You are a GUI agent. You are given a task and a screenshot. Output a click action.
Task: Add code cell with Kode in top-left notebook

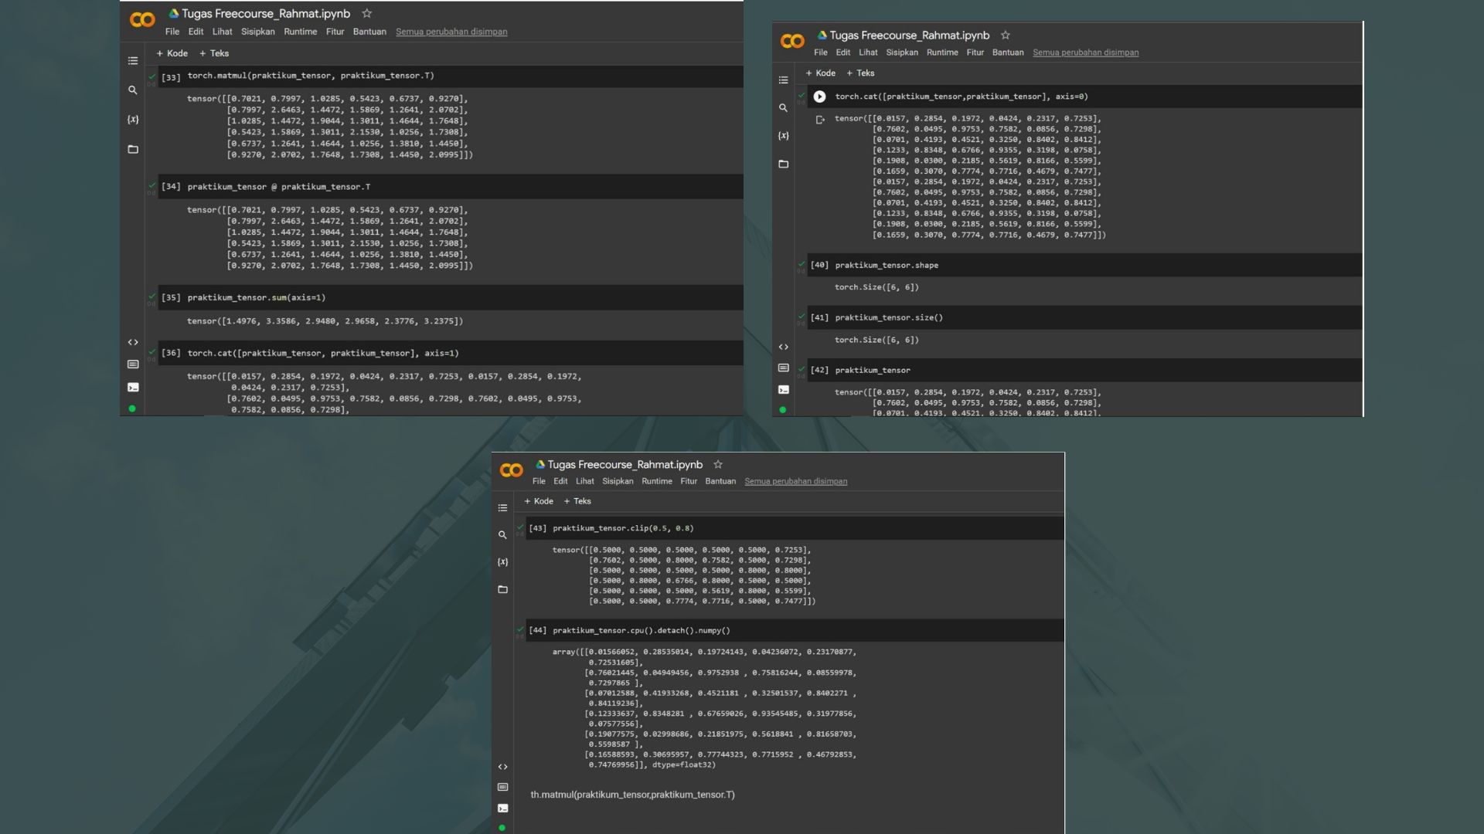pyautogui.click(x=172, y=53)
